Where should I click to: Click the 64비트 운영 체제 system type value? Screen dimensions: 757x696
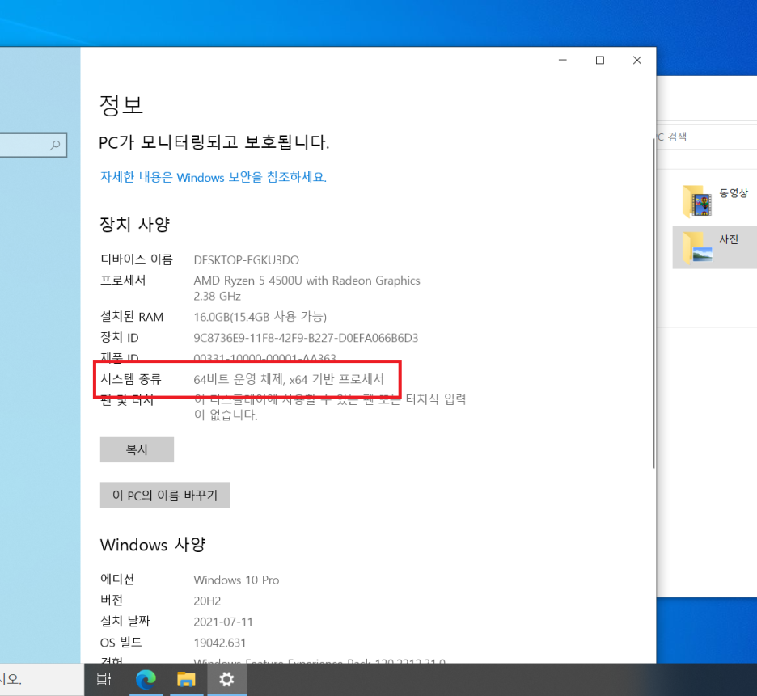[289, 379]
